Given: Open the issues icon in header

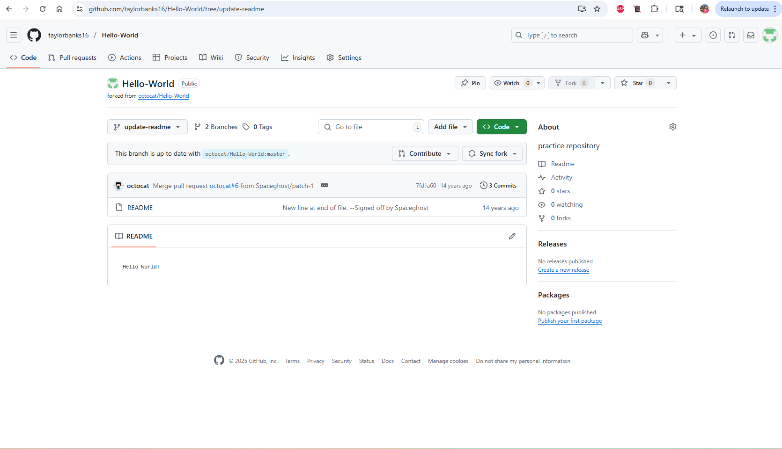Looking at the screenshot, I should [x=713, y=35].
